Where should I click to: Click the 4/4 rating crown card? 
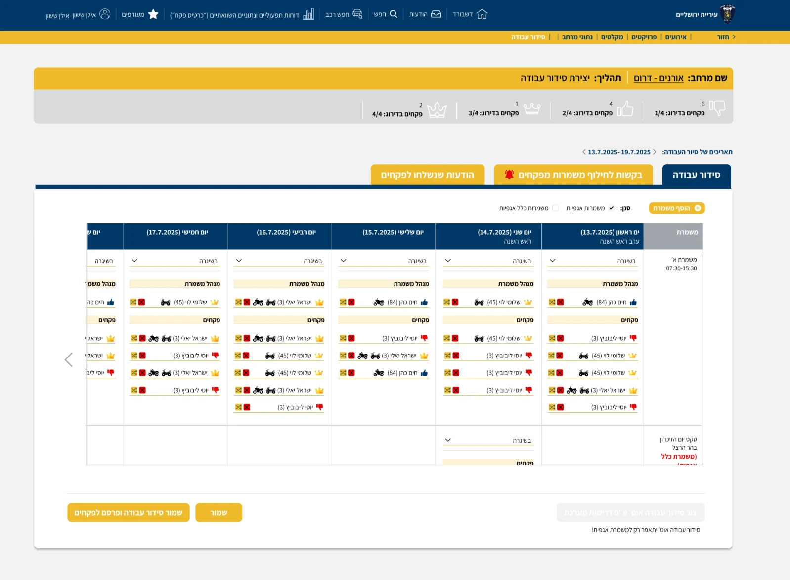(x=409, y=109)
